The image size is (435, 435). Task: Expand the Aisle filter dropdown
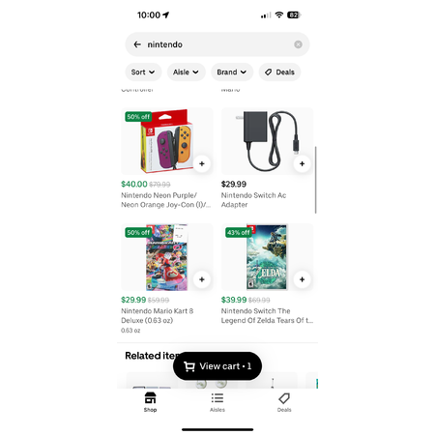pyautogui.click(x=187, y=72)
